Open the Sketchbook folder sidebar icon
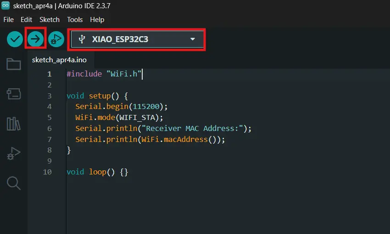 coord(14,64)
